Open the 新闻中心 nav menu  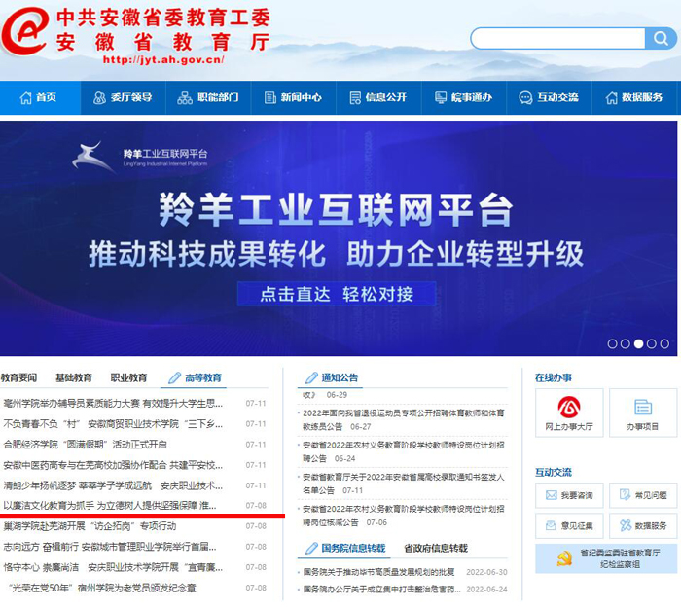click(293, 97)
